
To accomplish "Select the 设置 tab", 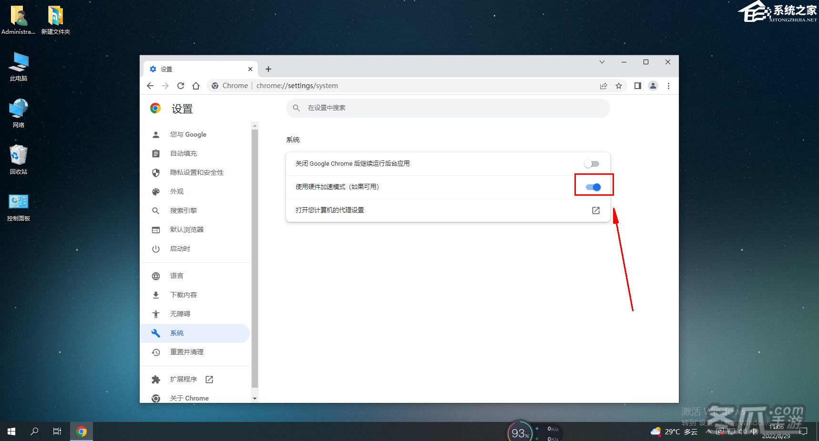I will [x=201, y=69].
